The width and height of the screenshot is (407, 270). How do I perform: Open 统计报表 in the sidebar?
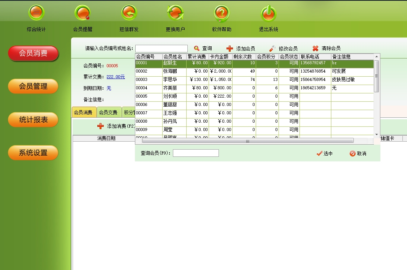click(33, 120)
